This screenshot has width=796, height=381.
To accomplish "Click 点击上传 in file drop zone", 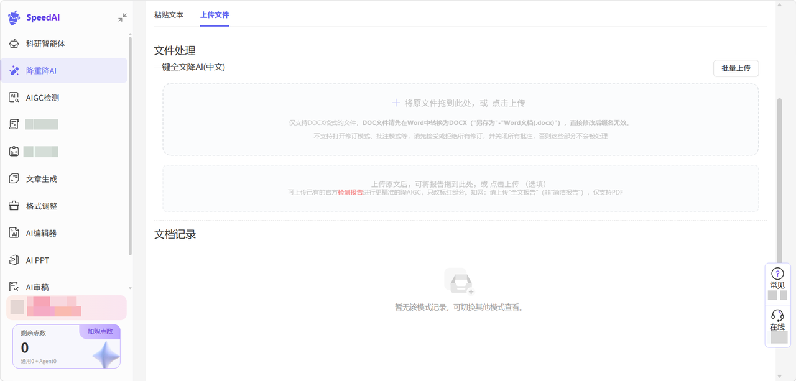I will click(509, 103).
